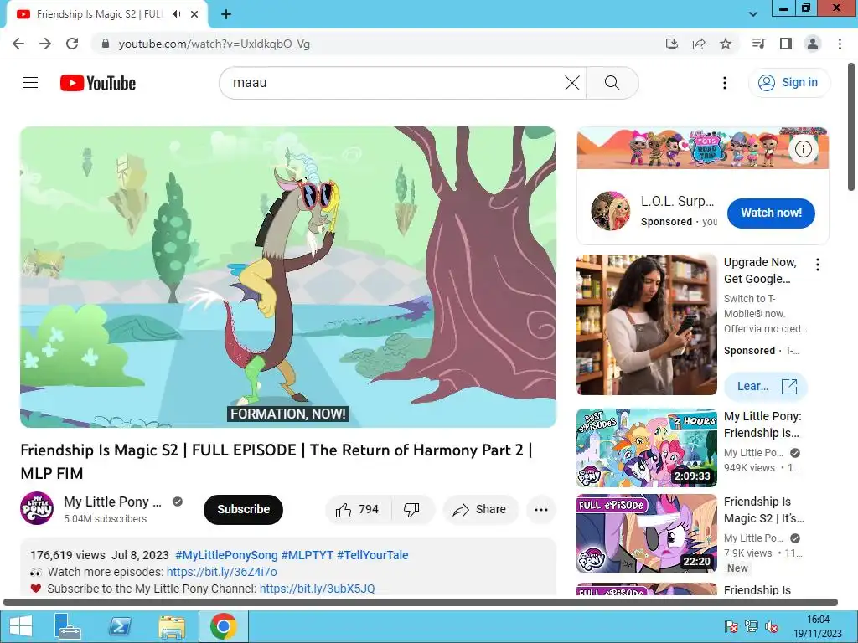Image resolution: width=858 pixels, height=643 pixels.
Task: Open the taskbar clock 16:04
Action: [x=818, y=626]
